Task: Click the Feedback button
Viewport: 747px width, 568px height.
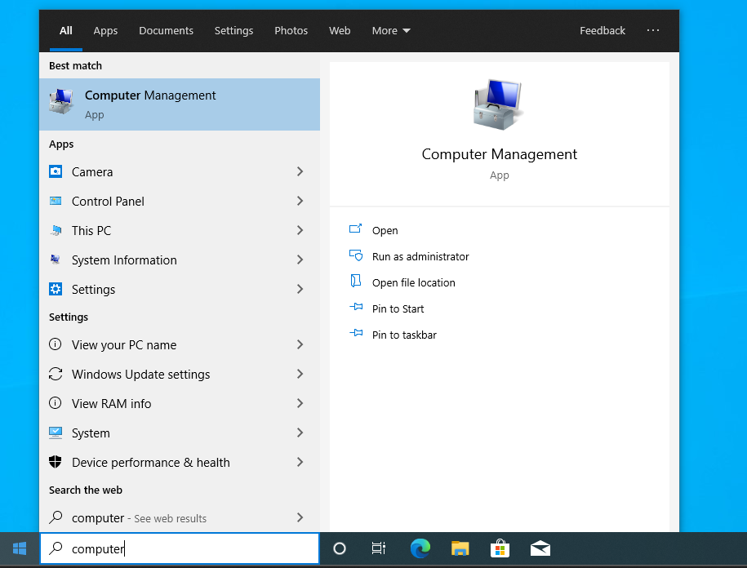Action: pyautogui.click(x=602, y=30)
